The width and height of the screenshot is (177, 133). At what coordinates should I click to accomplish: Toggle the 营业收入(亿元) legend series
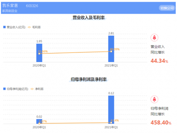[15, 27]
